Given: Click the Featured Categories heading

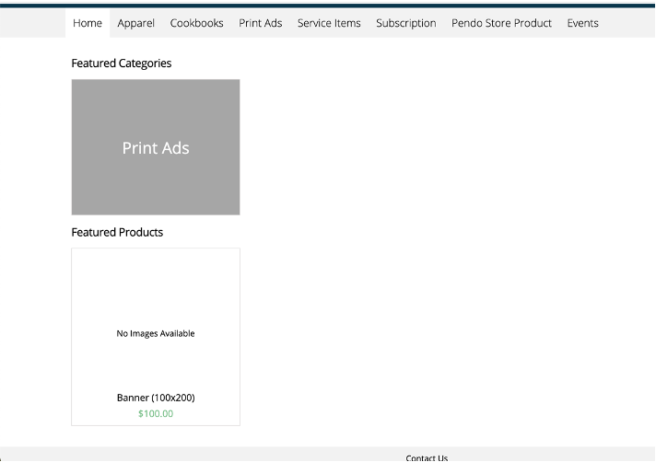Looking at the screenshot, I should pos(121,64).
